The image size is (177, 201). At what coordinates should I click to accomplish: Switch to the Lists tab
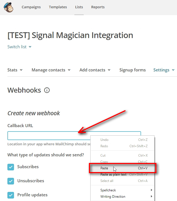(79, 7)
